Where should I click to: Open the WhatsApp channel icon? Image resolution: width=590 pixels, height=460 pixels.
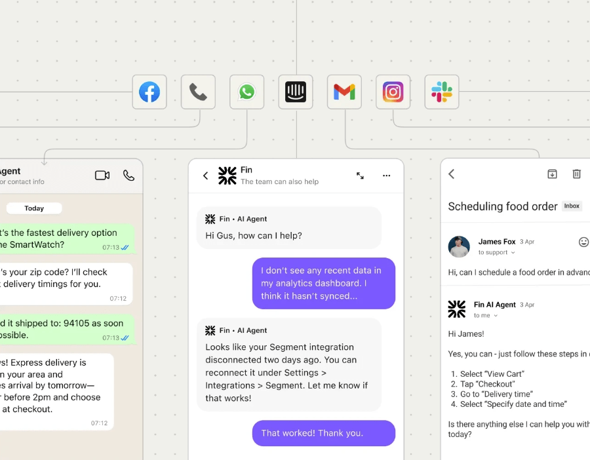(246, 92)
